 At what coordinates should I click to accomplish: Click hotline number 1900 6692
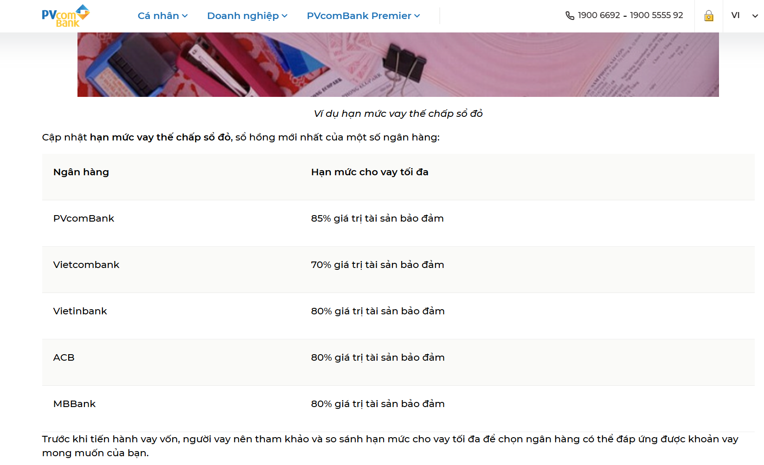click(599, 15)
